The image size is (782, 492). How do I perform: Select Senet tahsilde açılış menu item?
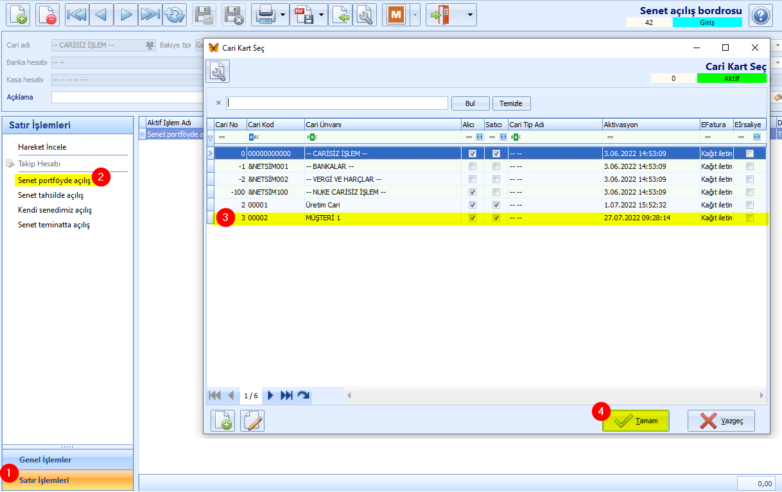click(51, 195)
